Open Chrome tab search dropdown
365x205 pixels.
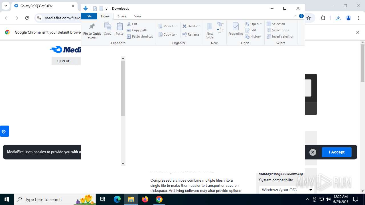click(5, 6)
